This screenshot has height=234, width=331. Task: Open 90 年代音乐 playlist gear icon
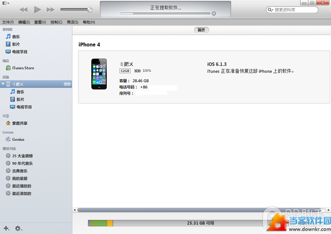[8, 163]
